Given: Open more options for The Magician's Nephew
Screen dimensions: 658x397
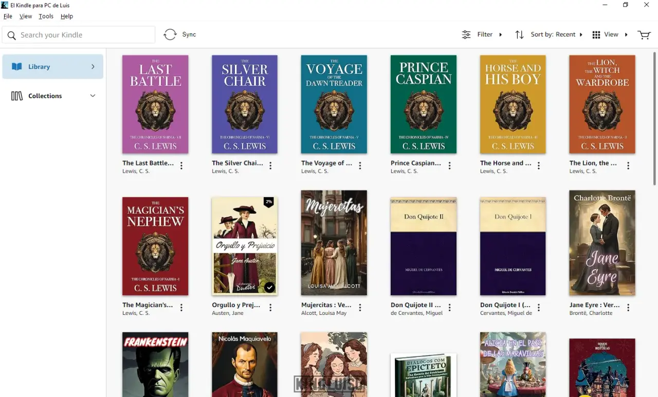Looking at the screenshot, I should [181, 308].
